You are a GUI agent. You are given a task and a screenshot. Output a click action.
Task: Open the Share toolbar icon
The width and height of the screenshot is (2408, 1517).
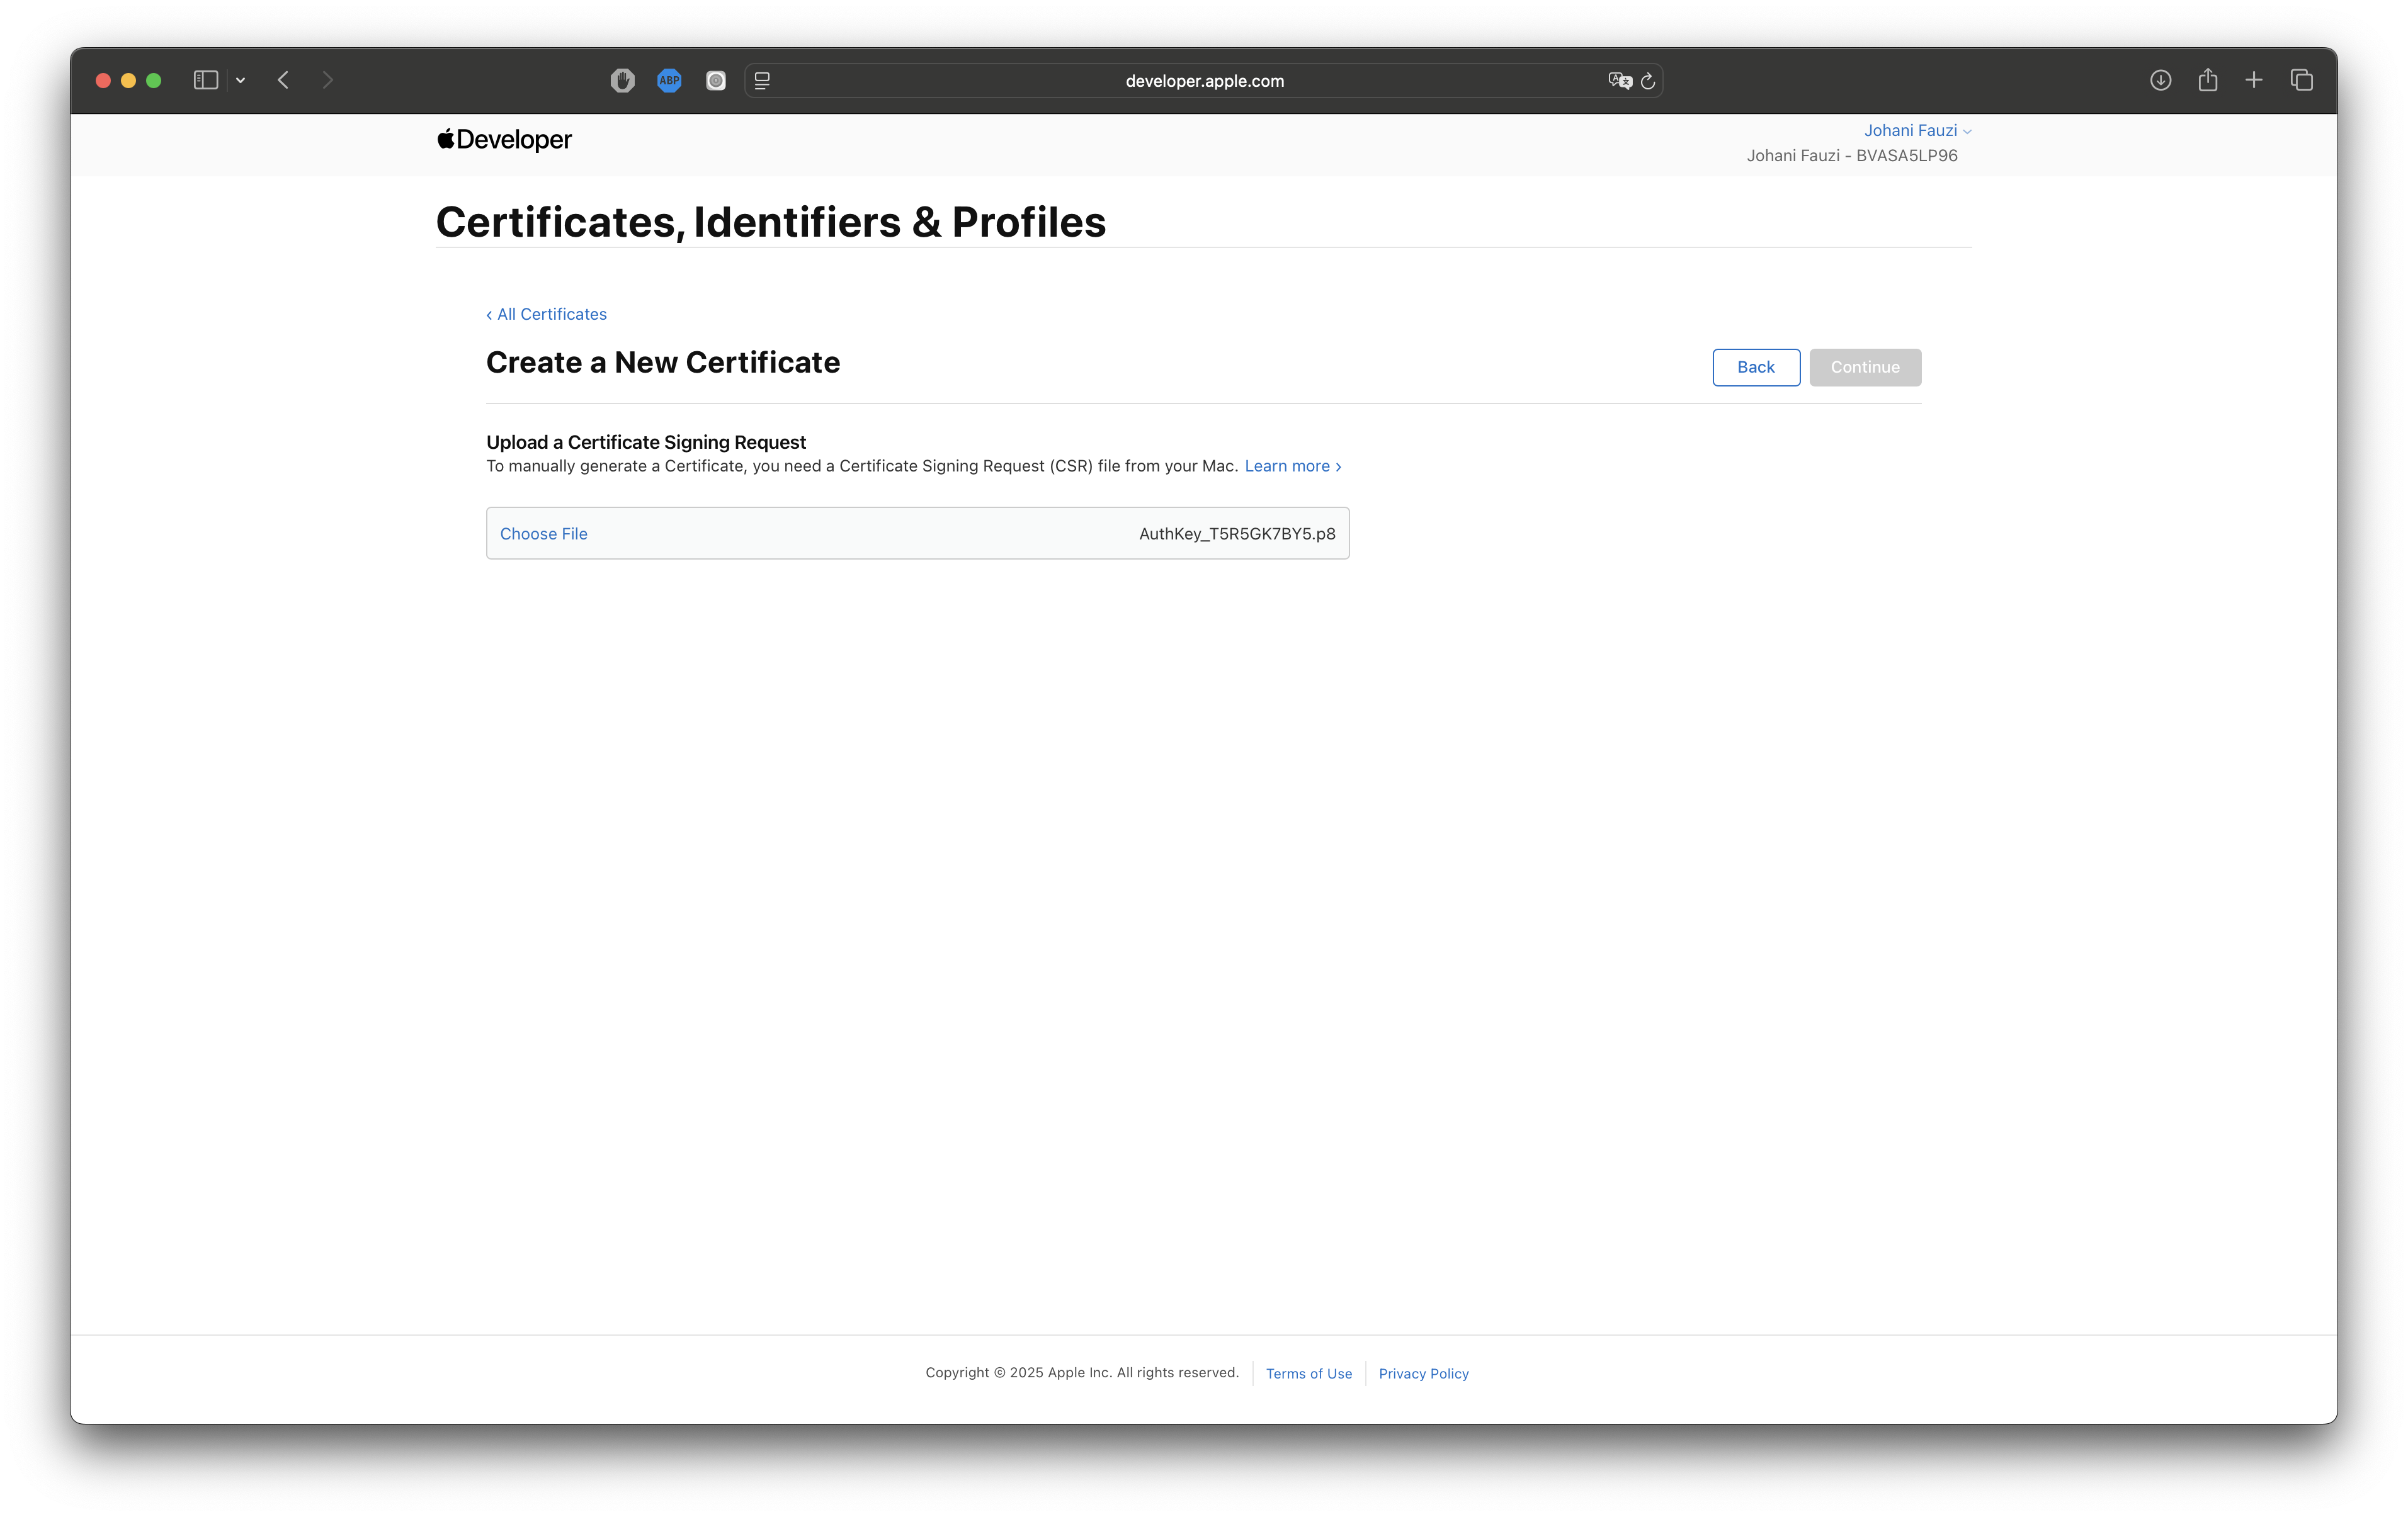[2208, 80]
